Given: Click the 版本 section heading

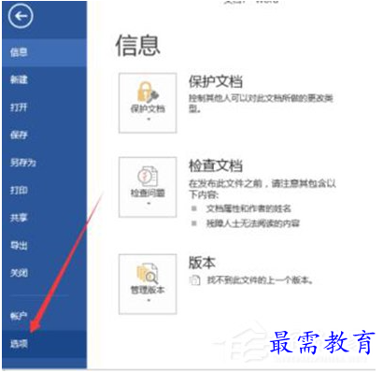Looking at the screenshot, I should [x=202, y=263].
